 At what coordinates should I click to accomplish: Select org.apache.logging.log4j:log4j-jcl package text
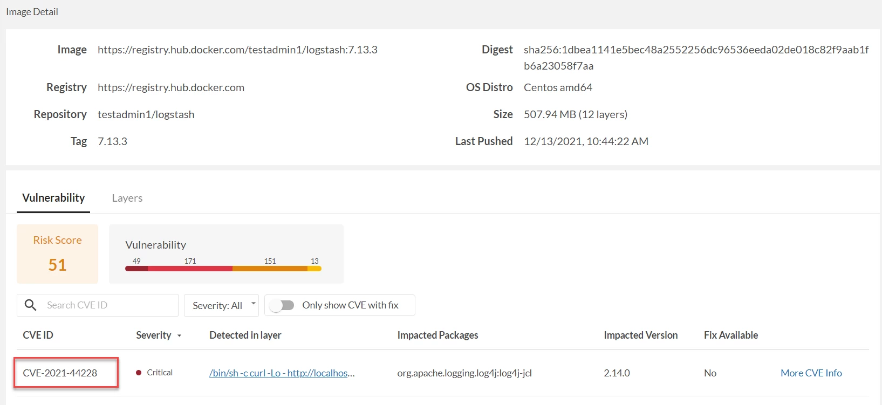464,373
